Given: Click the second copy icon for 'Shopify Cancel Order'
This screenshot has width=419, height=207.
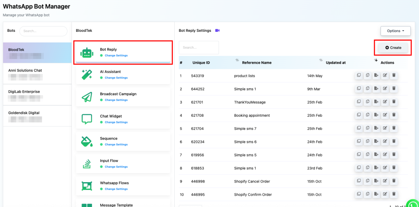Looking at the screenshot, I should (x=367, y=181).
